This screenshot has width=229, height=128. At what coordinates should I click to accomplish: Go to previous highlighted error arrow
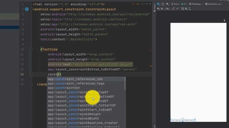click(147, 4)
